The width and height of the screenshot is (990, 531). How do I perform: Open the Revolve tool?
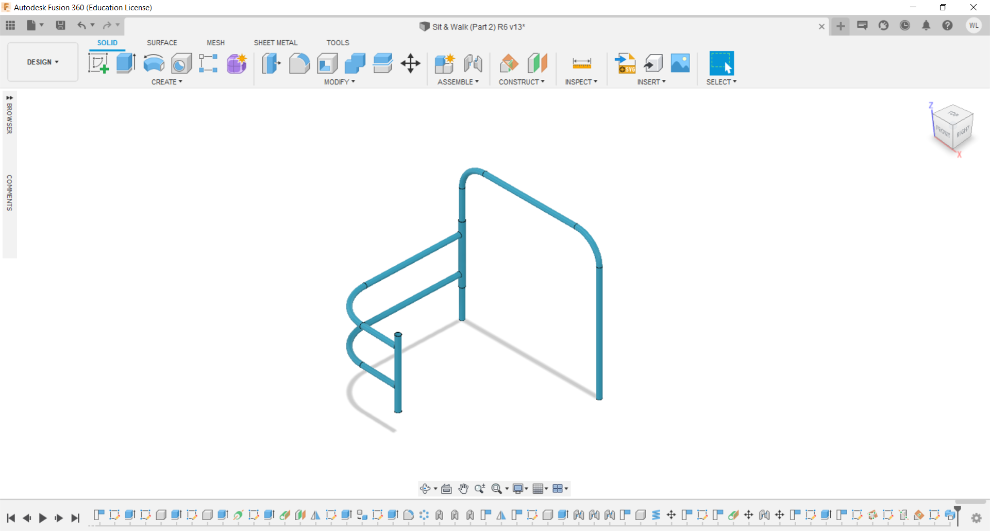(x=153, y=63)
